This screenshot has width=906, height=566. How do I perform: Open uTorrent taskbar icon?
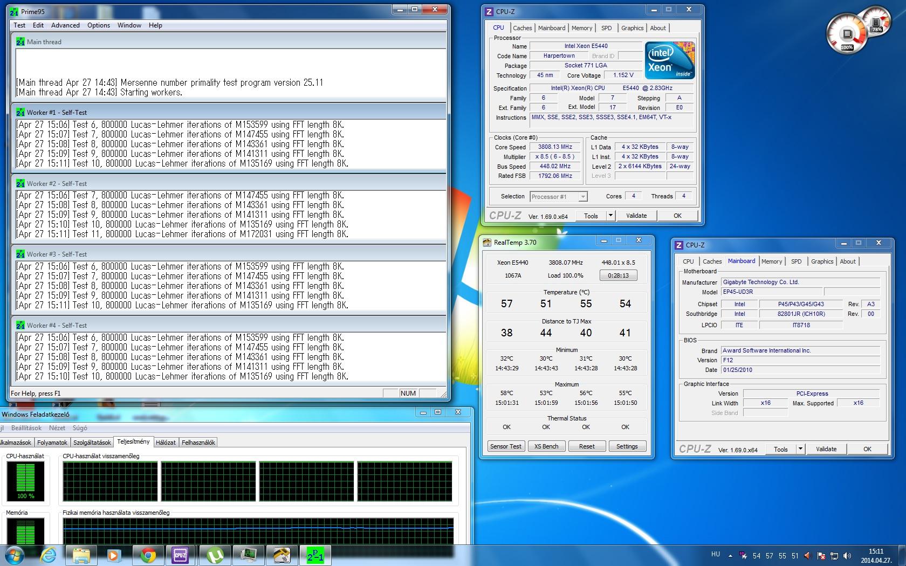215,555
